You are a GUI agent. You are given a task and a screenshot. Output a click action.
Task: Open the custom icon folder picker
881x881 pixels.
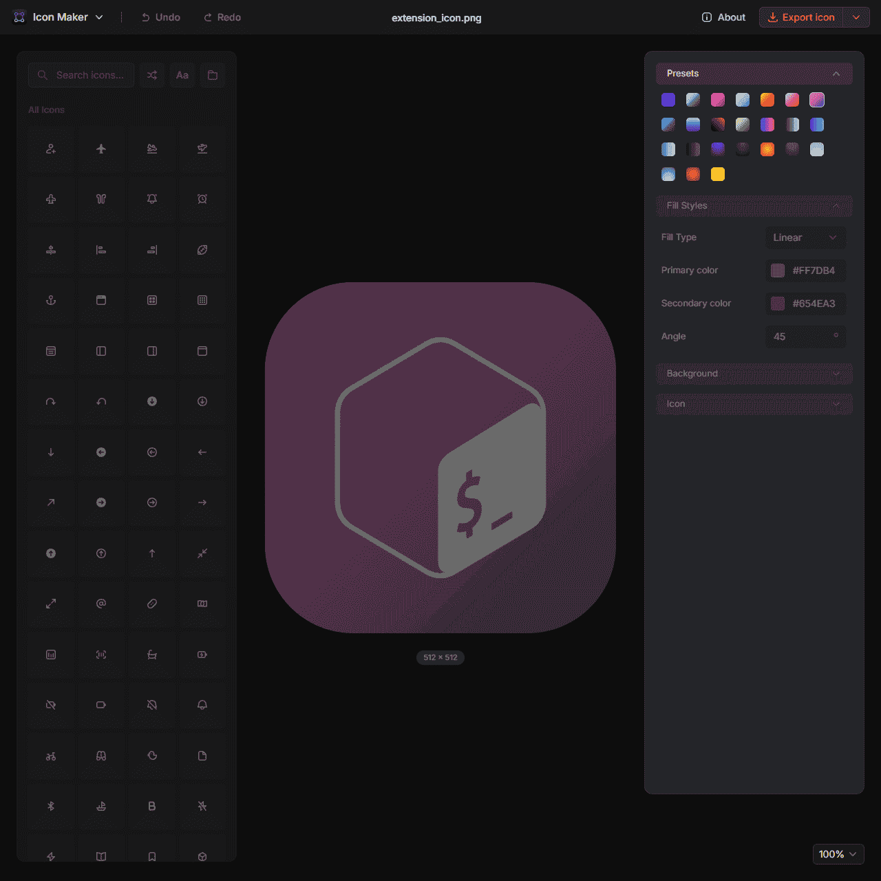[213, 75]
